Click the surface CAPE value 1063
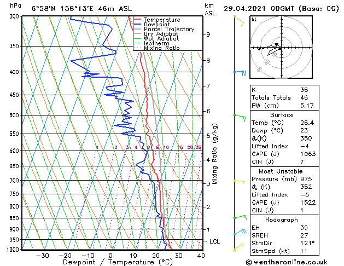Screen dimensions: 344x266 click(308, 154)
